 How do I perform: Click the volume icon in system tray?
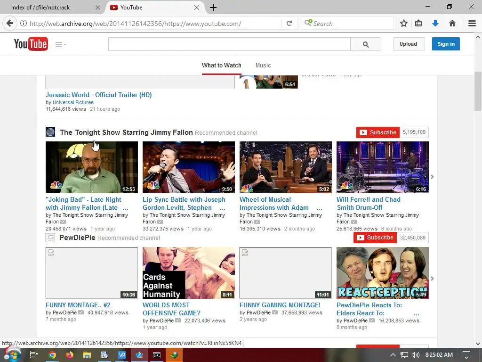click(416, 355)
